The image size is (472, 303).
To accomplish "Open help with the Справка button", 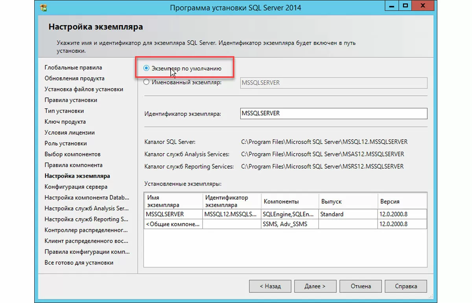I will pos(406,286).
